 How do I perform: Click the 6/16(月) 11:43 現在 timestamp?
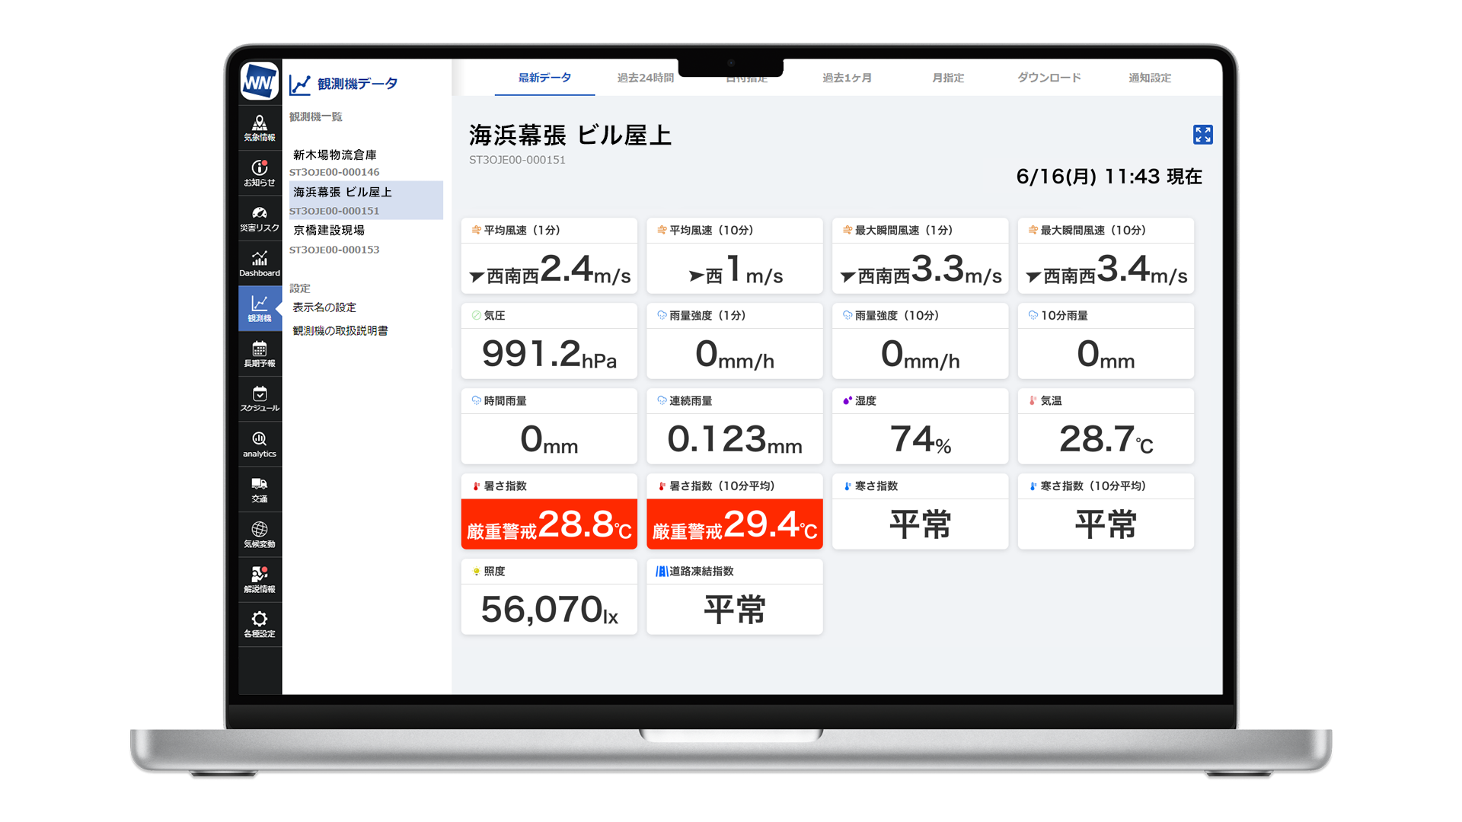point(1109,177)
